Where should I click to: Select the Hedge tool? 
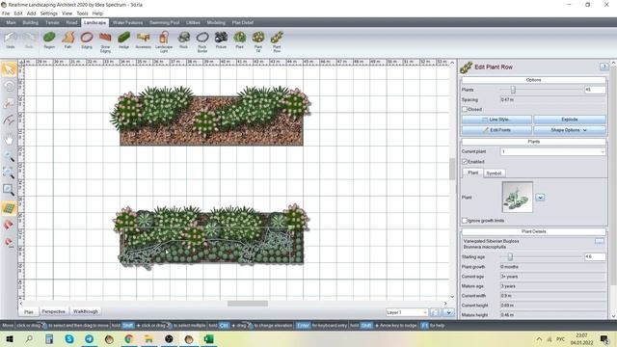pos(123,40)
